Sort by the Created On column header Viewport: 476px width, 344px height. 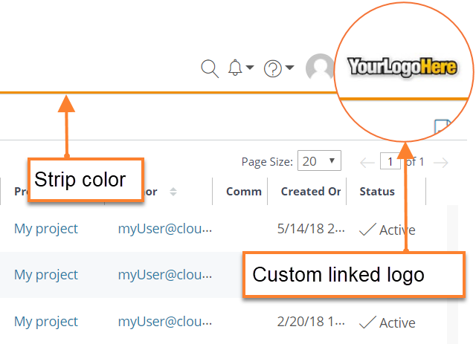pyautogui.click(x=311, y=192)
